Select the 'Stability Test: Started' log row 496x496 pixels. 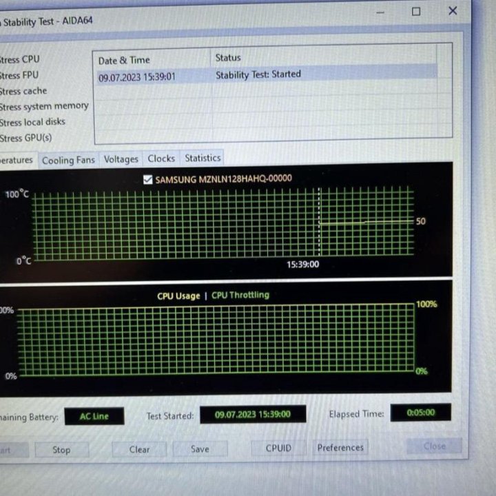pyautogui.click(x=267, y=75)
